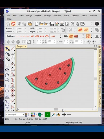Open the fabric shirt background dropdown arrow
Viewport: 104px width, 139px height.
point(43,115)
